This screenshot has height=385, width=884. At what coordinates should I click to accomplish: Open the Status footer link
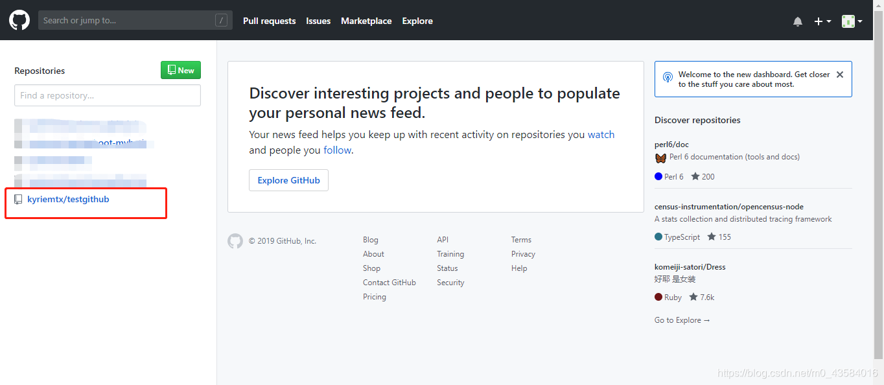point(447,268)
